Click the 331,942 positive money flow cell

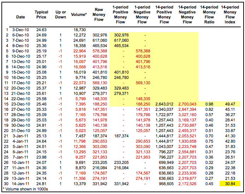(x=121, y=184)
